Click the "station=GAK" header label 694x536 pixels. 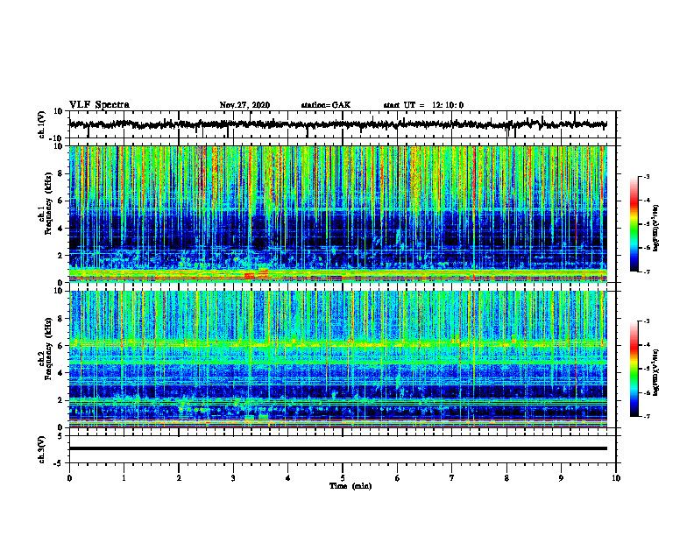(326, 105)
